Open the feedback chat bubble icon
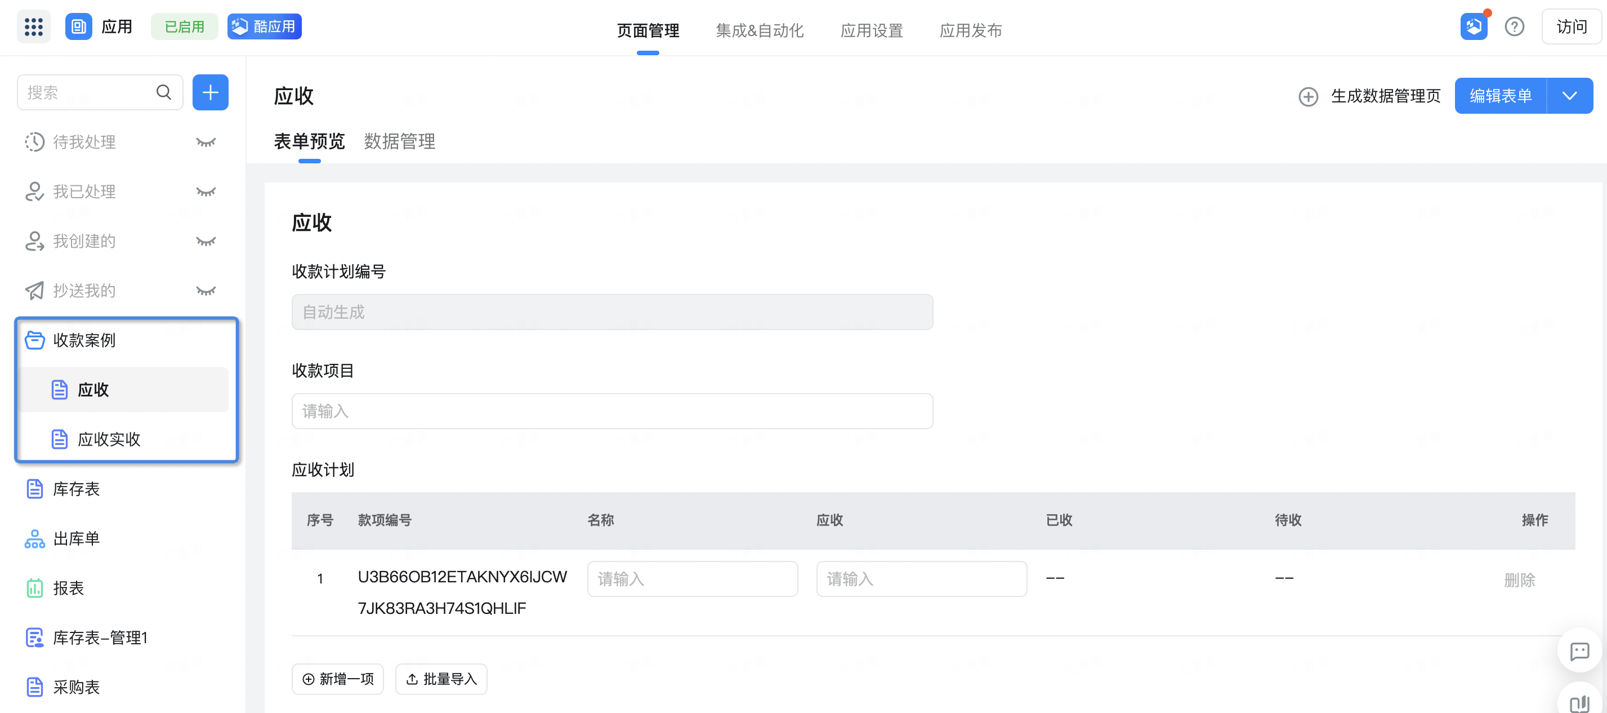This screenshot has width=1607, height=713. [x=1579, y=651]
